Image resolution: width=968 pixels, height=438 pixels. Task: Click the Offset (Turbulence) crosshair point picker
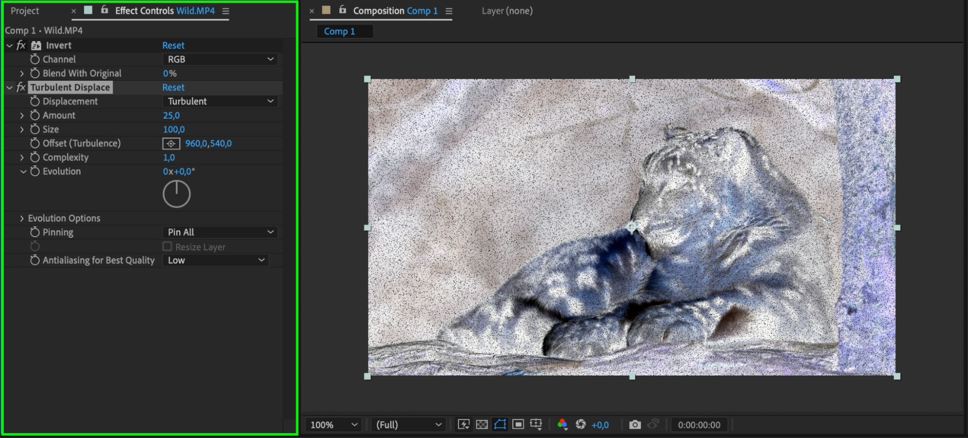point(171,144)
